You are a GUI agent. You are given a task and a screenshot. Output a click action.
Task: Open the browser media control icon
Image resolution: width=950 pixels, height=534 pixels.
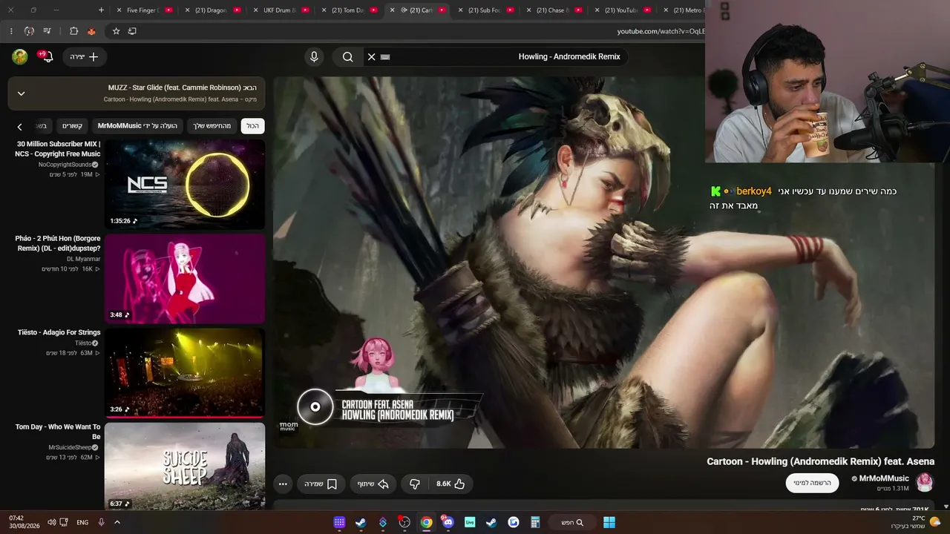[x=47, y=31]
